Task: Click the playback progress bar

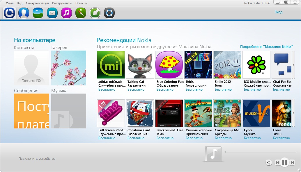Action: pos(261,152)
